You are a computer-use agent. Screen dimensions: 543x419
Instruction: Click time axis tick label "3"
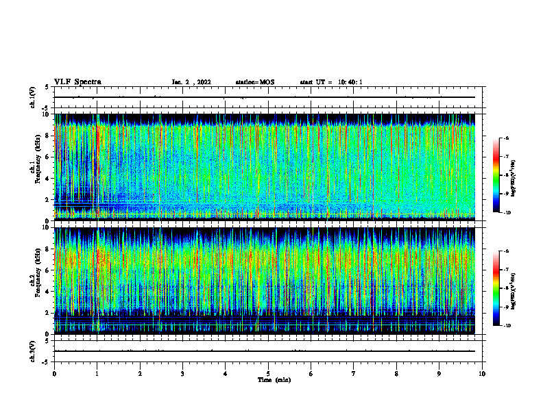[x=182, y=374]
